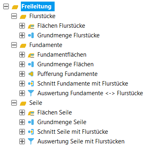Image resolution: width=149 pixels, height=145 pixels.
Task: Select the highlighted Freileitung label
Action: click(x=38, y=6)
